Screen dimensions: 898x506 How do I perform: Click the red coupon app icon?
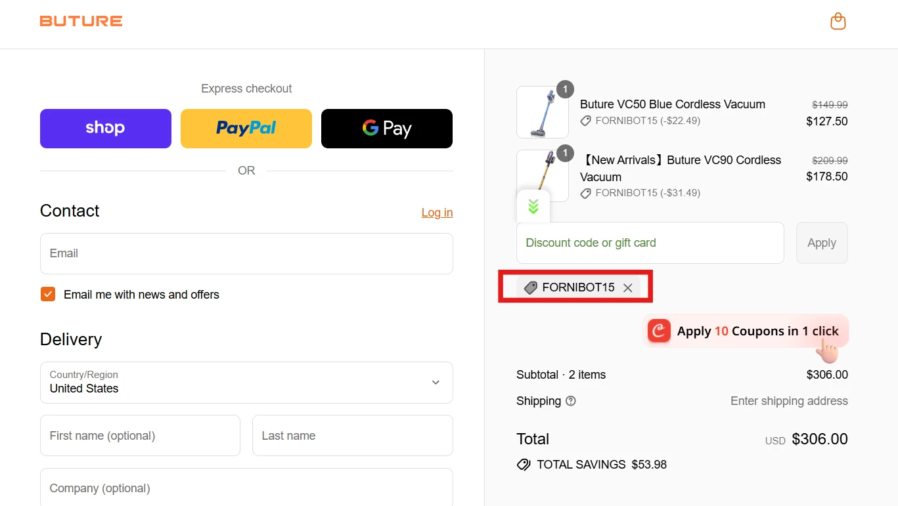coord(659,331)
